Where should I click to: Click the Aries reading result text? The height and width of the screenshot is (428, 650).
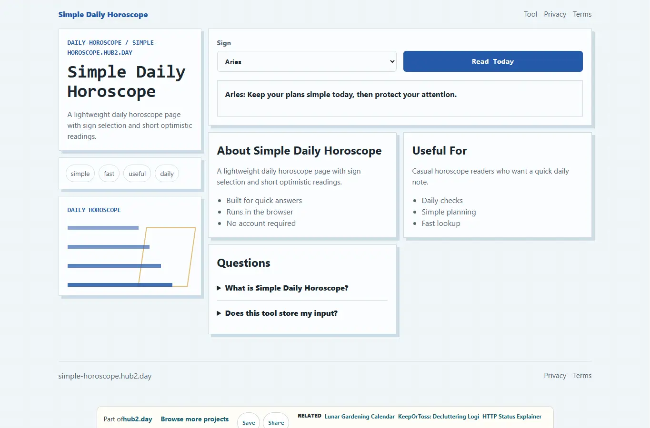(341, 95)
